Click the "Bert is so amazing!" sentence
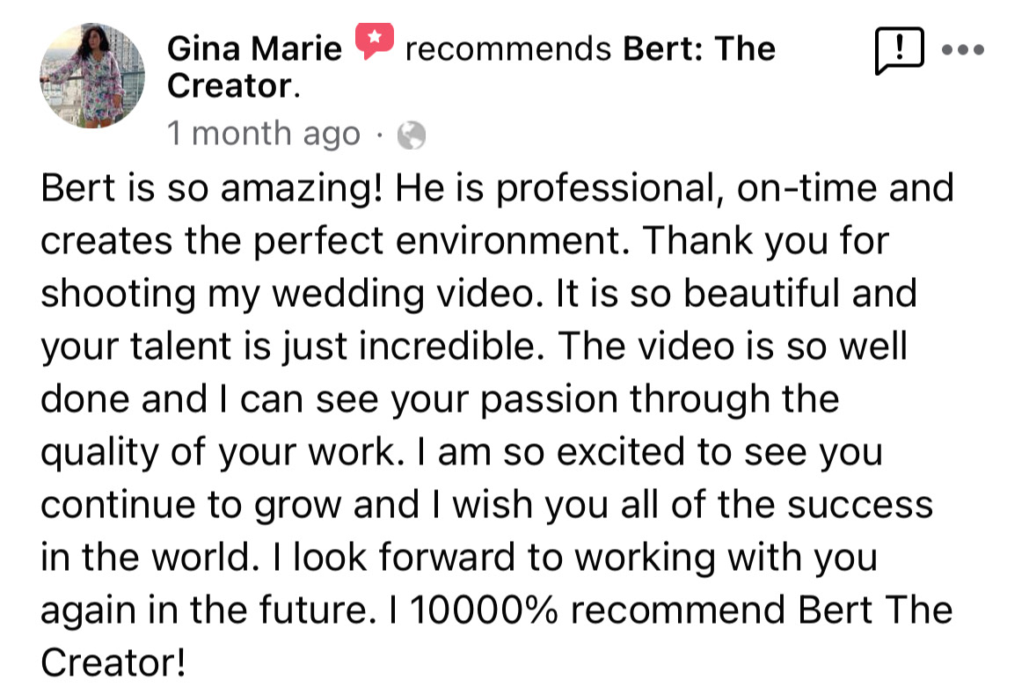Screen dimensions: 1029x694 point(211,189)
